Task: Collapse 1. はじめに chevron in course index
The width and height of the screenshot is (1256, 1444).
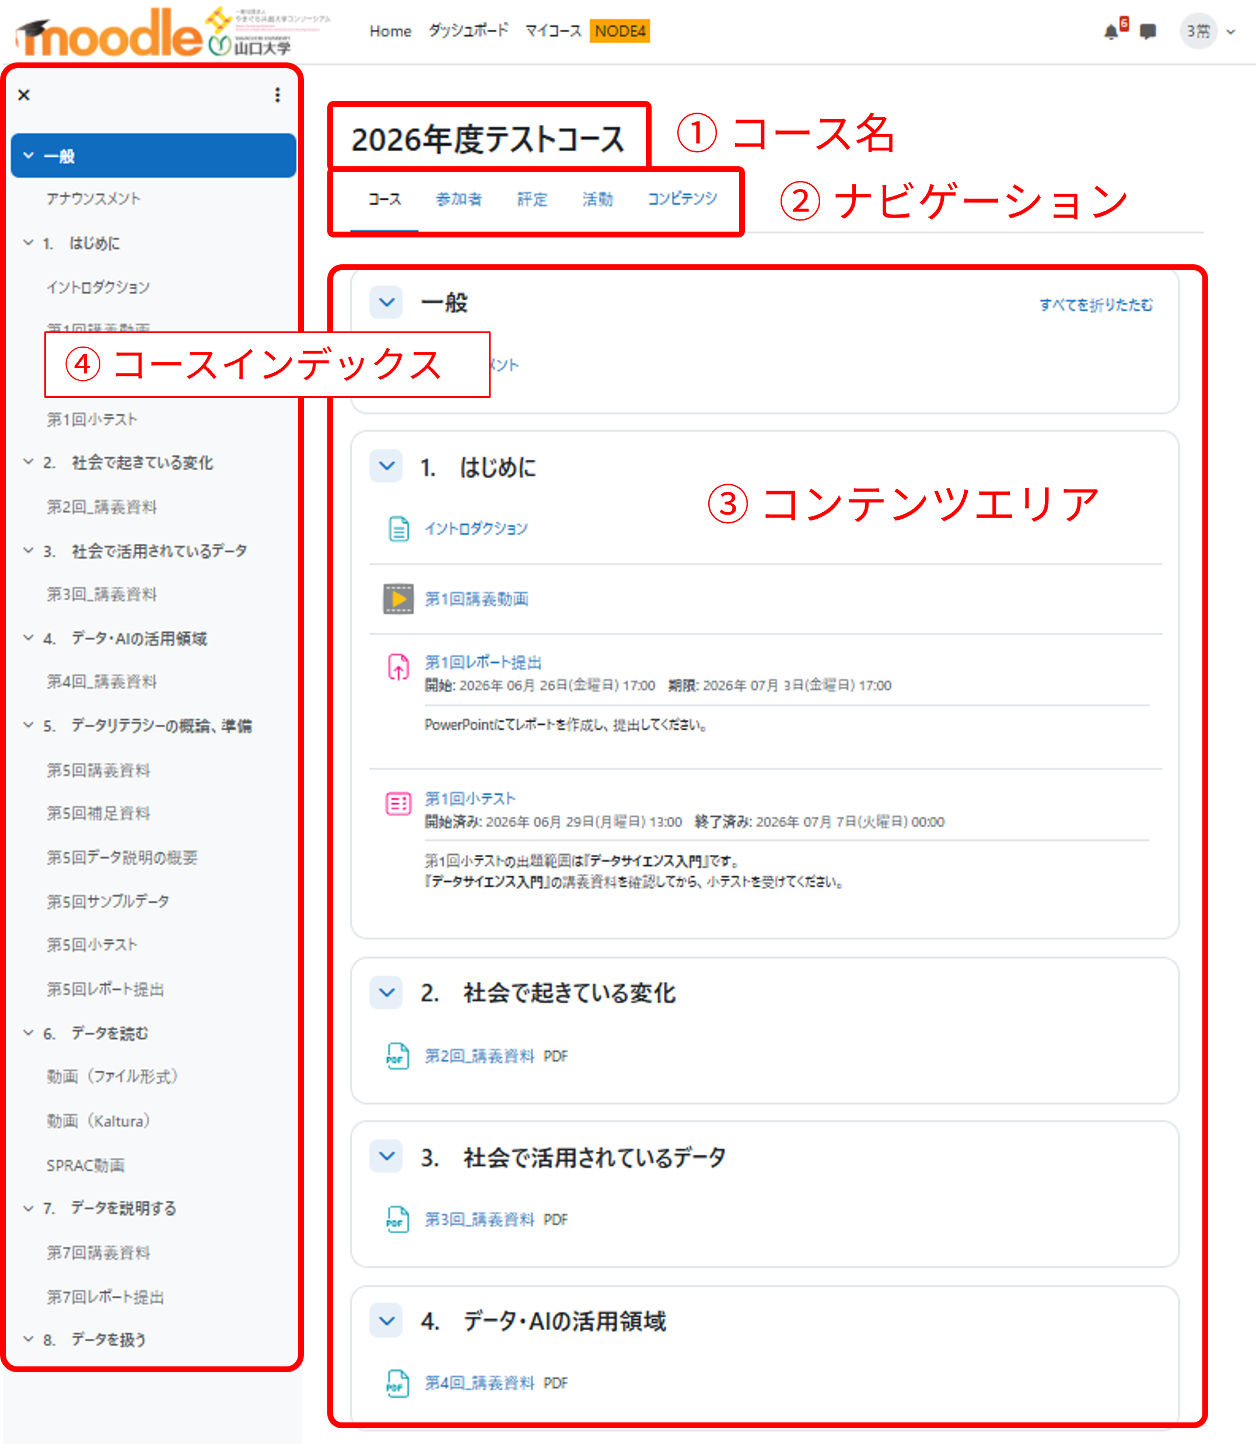Action: [x=29, y=243]
